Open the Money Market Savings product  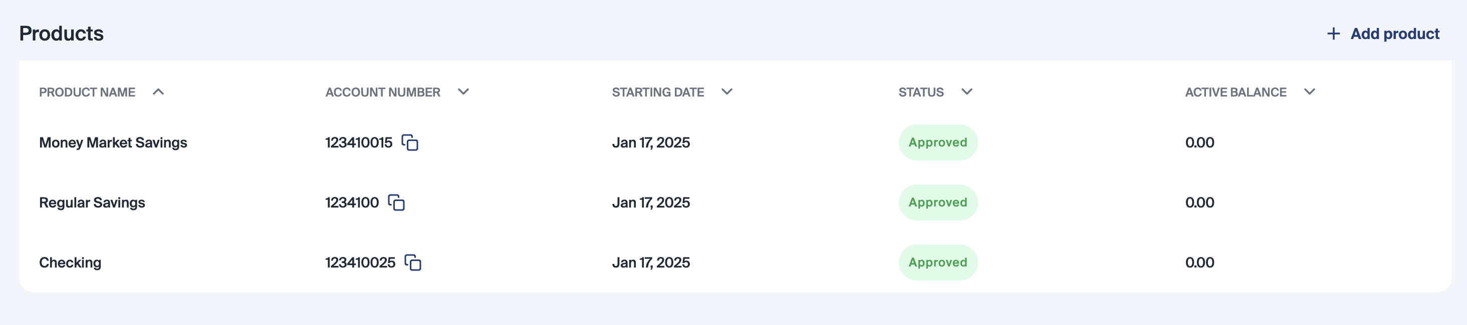click(x=113, y=142)
